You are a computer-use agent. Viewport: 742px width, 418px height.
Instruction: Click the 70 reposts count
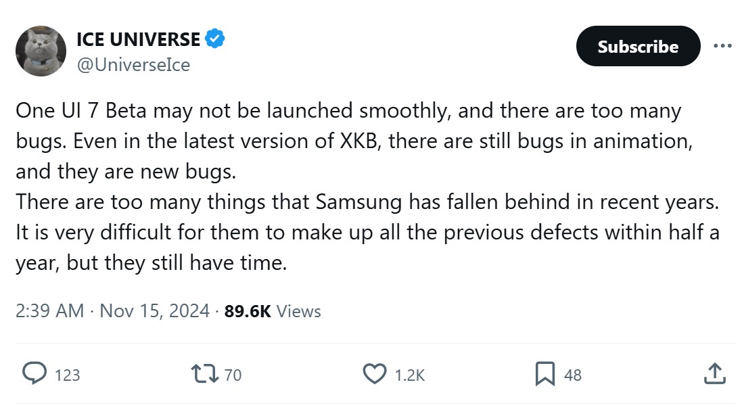tap(233, 375)
